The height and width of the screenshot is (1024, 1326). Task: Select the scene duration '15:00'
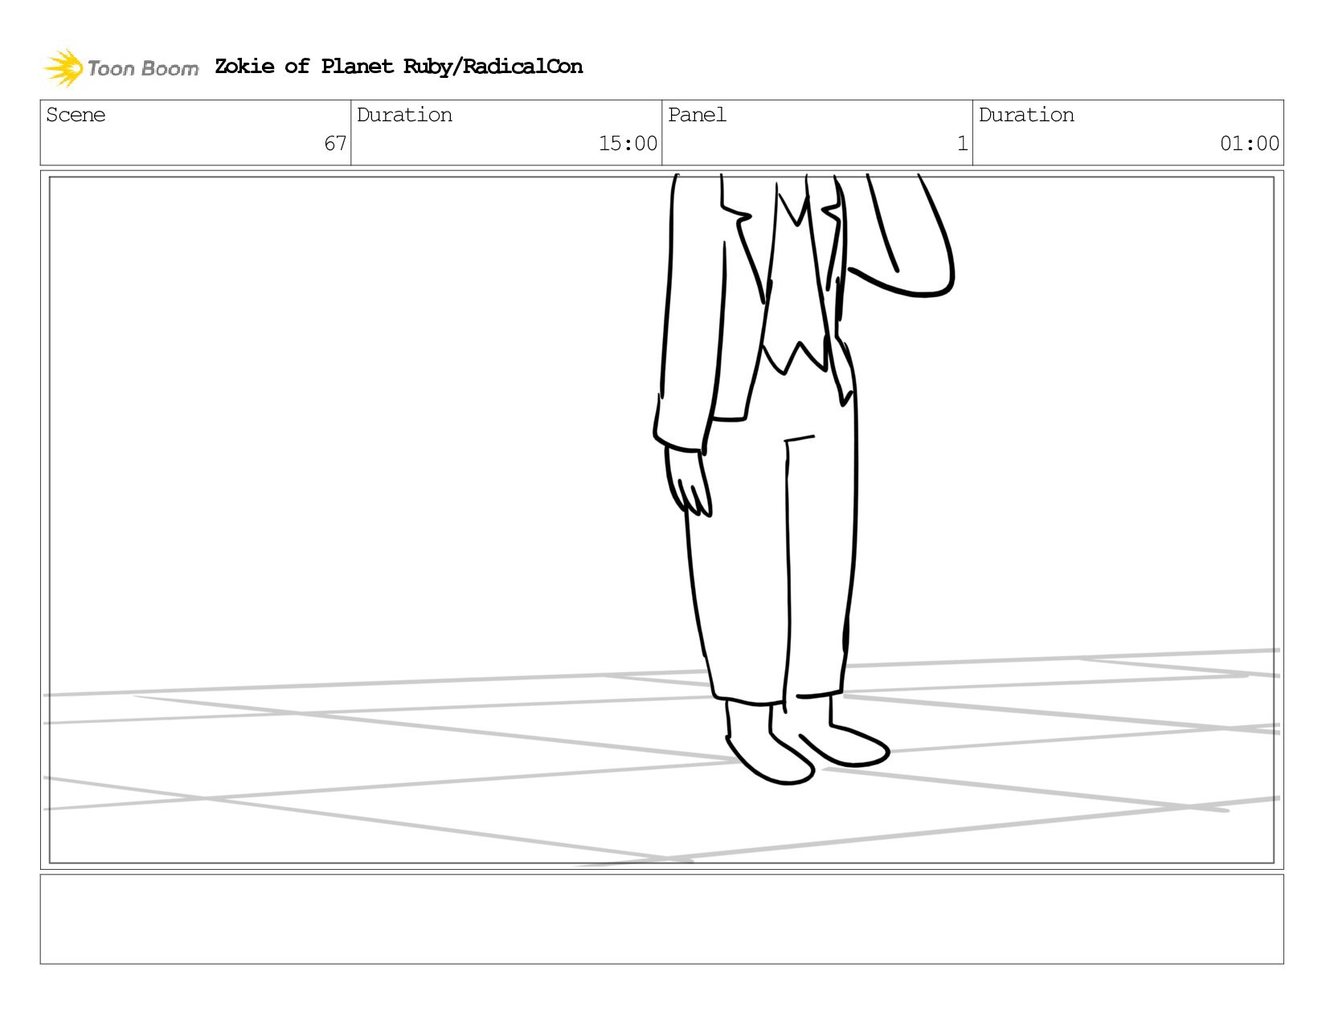[x=628, y=144]
